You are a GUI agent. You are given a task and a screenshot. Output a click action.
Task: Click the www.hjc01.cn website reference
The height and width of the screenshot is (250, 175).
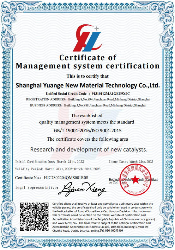[x=67, y=223]
